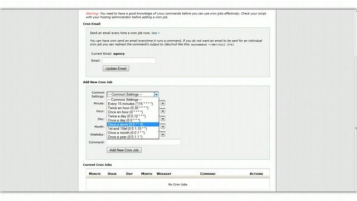Image resolution: width=357 pixels, height=201 pixels.
Task: Click the 'Current Cron Jobs' heading
Action: click(x=98, y=165)
